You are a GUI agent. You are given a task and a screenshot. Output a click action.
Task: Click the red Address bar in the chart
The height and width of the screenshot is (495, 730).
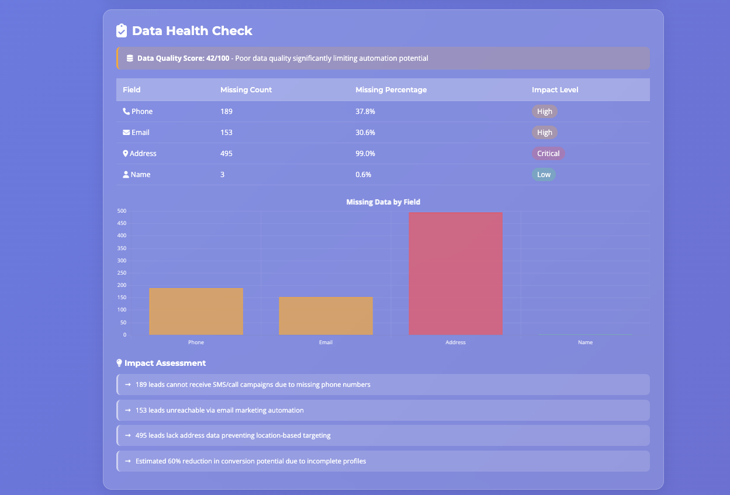[x=456, y=273]
